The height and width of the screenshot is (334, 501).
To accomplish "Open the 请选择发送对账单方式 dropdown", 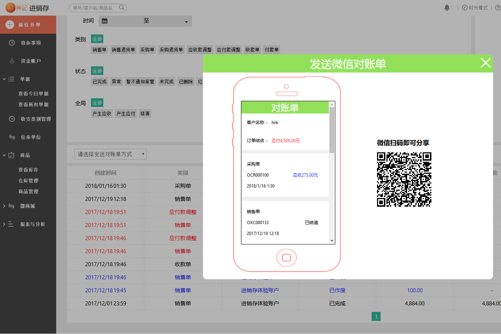I will tap(110, 154).
